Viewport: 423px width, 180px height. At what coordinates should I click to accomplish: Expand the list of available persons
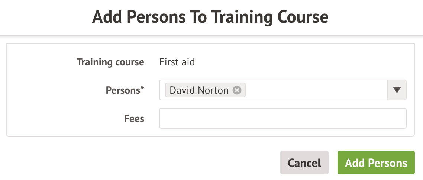(397, 90)
